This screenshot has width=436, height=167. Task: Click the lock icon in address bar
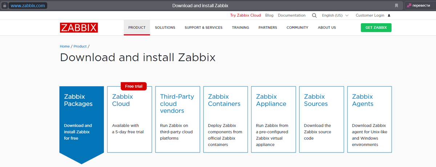5,5
